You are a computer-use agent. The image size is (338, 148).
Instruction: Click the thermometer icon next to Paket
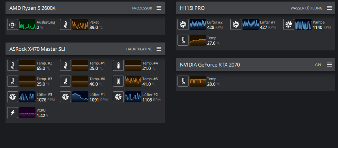tap(65, 24)
